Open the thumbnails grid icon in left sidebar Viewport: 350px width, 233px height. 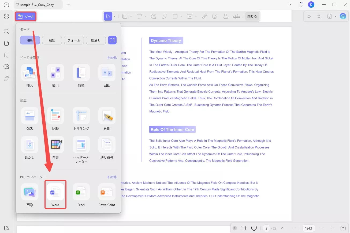coord(6,16)
